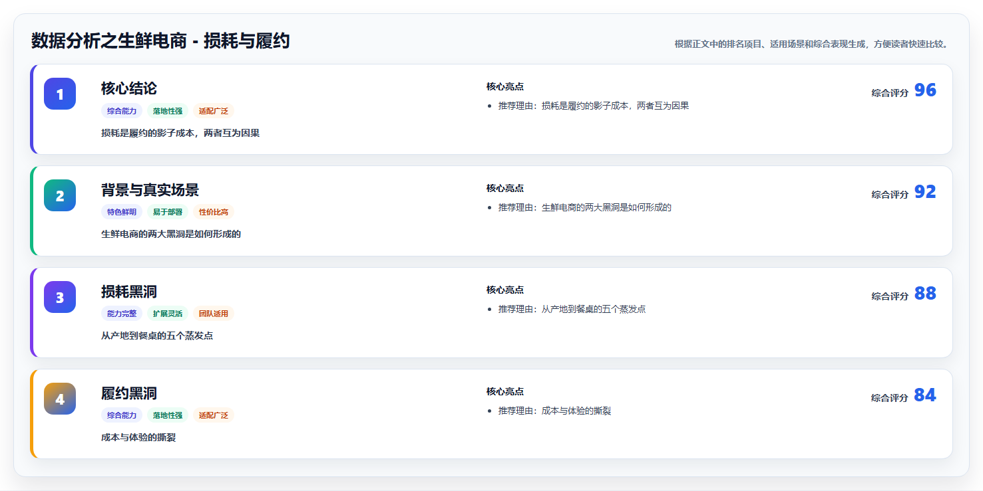Click the score value 96
The width and height of the screenshot is (983, 491).
coord(925,90)
